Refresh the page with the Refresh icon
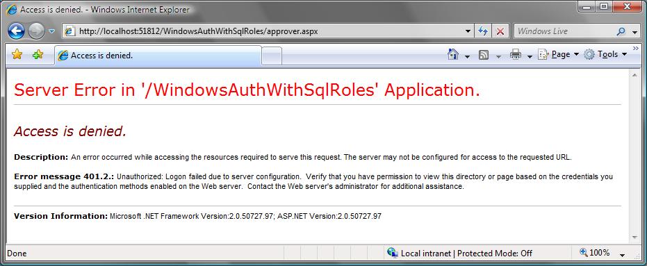This screenshot has width=647, height=266. pos(483,31)
